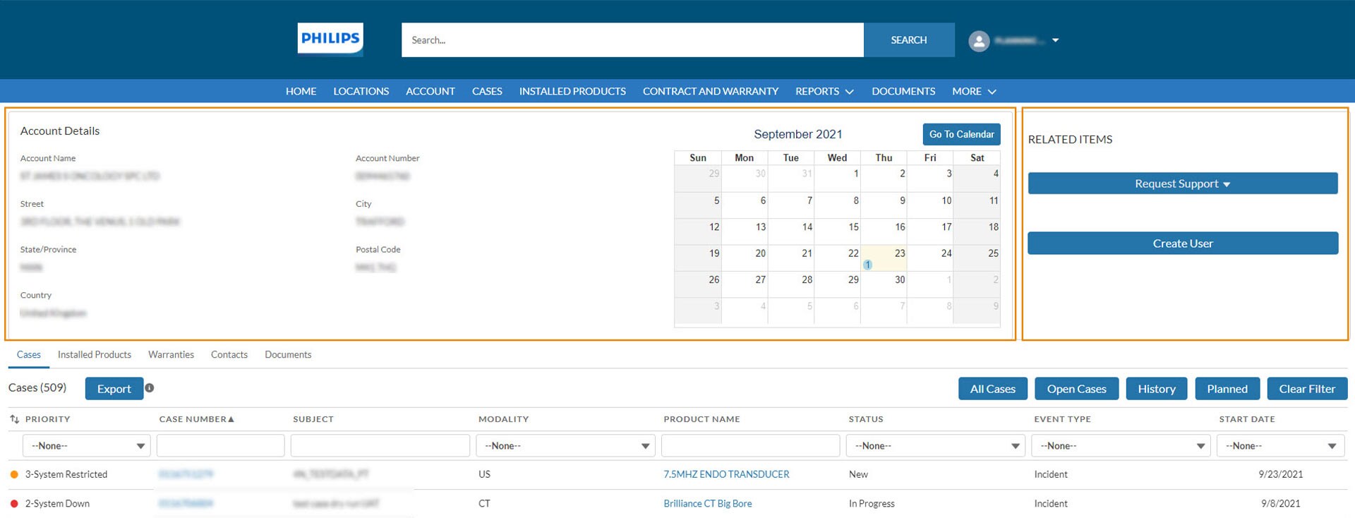
Task: Expand the user account dropdown arrow
Action: 1055,40
